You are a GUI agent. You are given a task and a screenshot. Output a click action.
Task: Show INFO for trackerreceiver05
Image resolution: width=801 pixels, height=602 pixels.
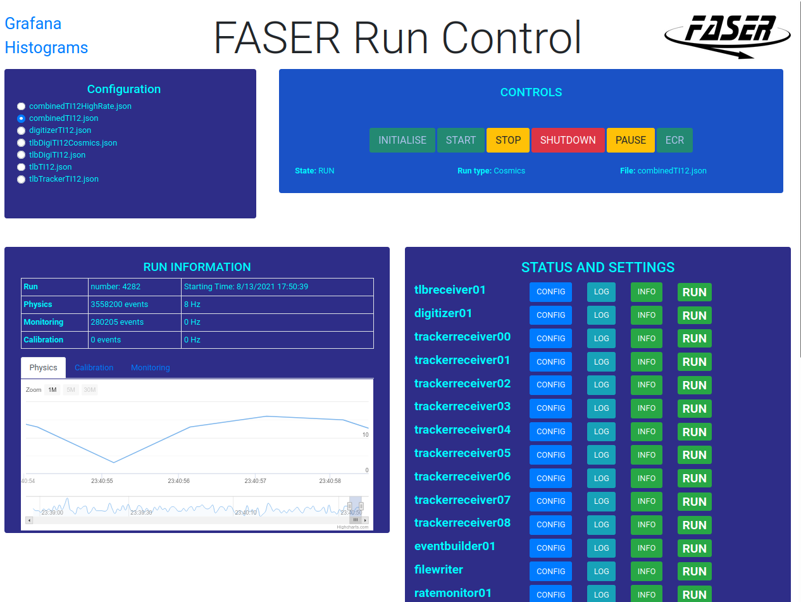coord(647,455)
